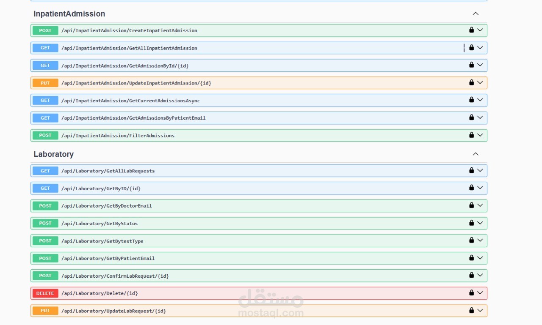Click lock icon for GetAdmissionsByPatientEmail
Image resolution: width=542 pixels, height=325 pixels.
point(471,117)
